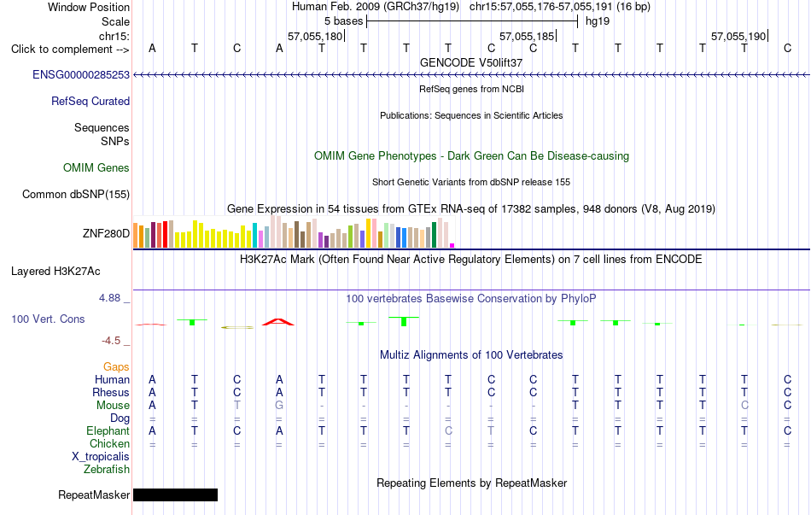Viewport: 811px width, 515px height.
Task: Click the GENCODE V50lift37 track title
Action: pyautogui.click(x=471, y=62)
